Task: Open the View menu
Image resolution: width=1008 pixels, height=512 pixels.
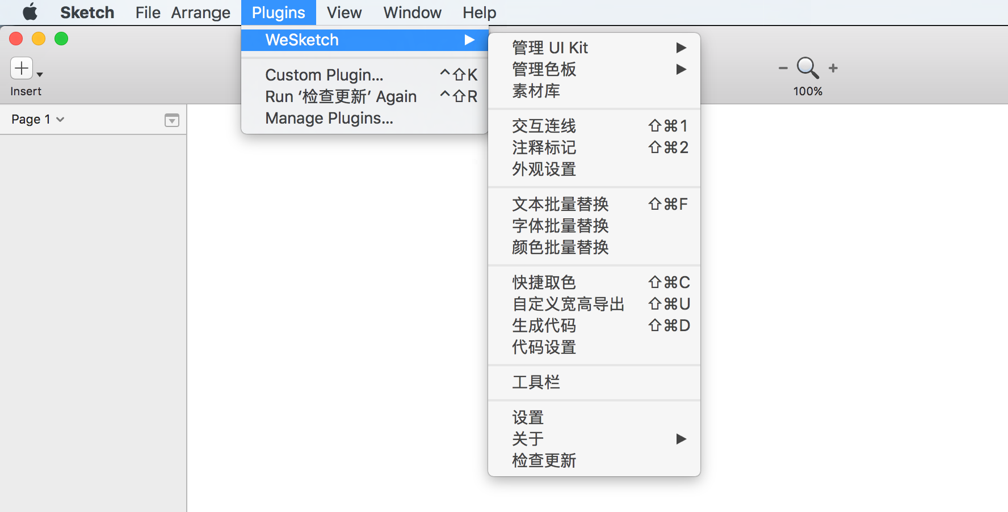Action: point(344,12)
